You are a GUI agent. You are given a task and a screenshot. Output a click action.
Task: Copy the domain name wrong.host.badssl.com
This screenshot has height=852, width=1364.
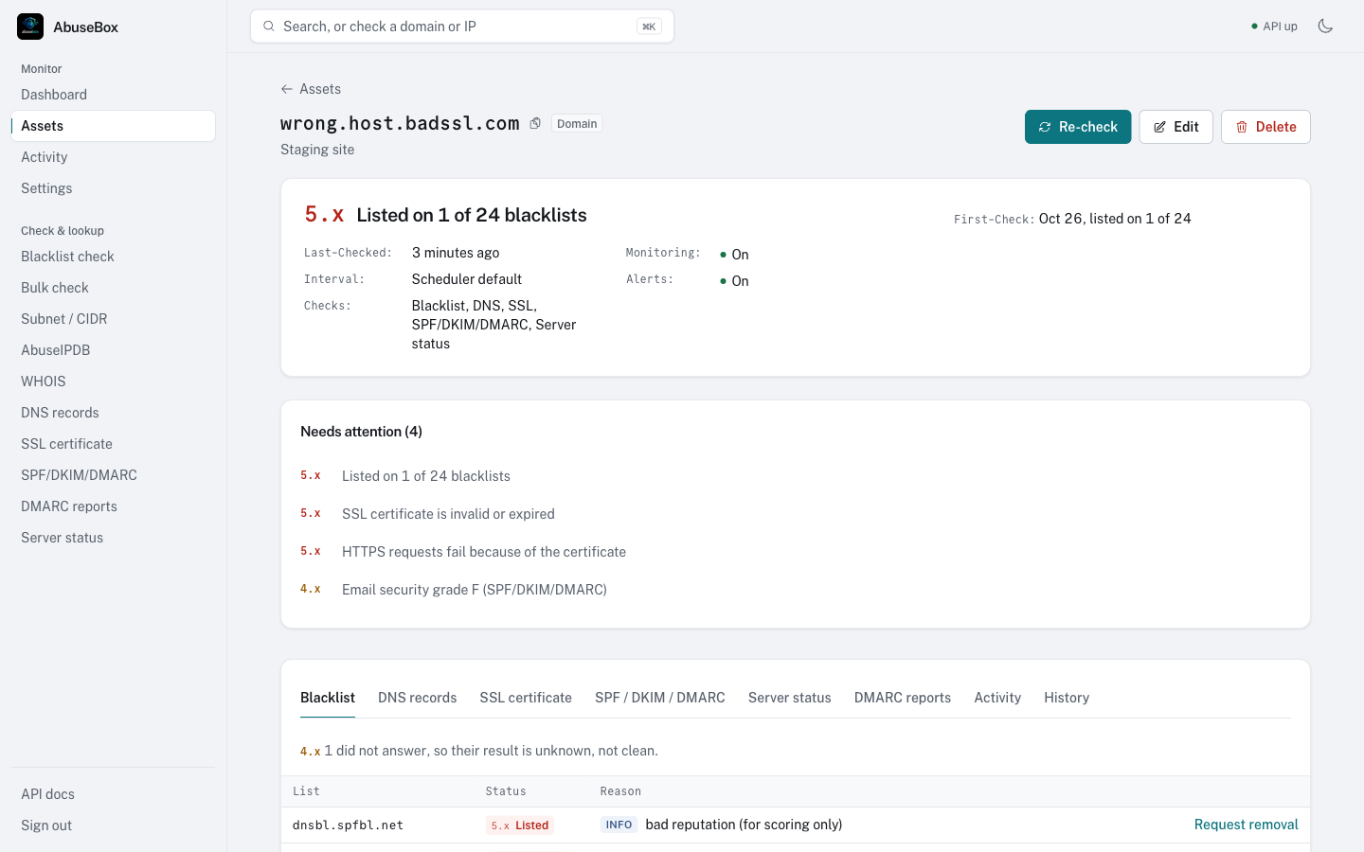(535, 124)
